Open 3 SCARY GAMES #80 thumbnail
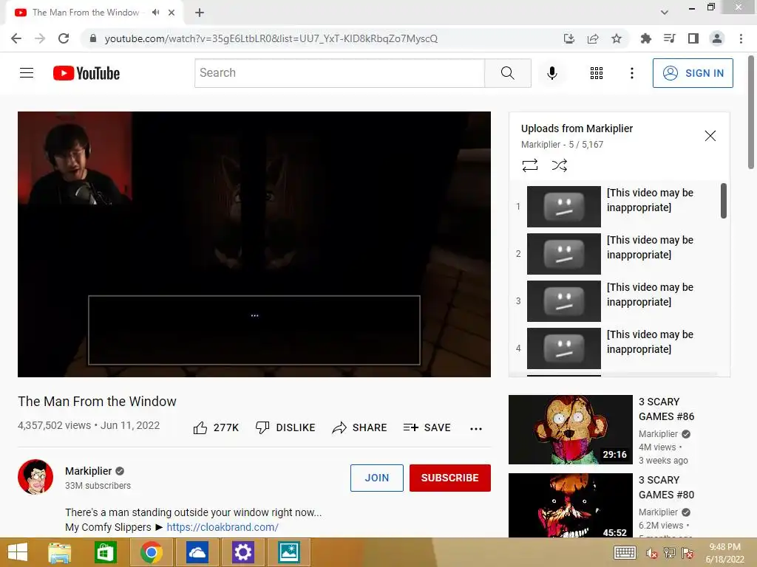This screenshot has height=567, width=757. point(571,505)
